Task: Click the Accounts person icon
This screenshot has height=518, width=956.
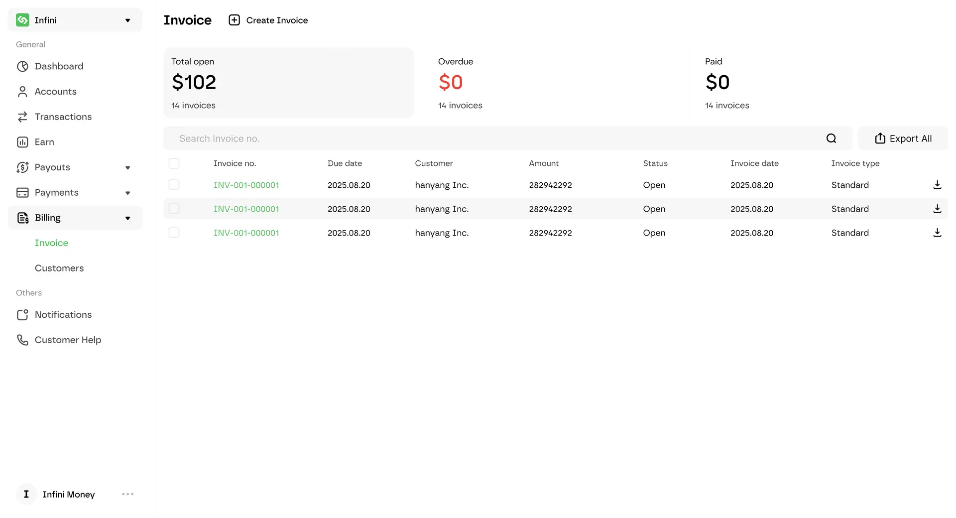Action: [22, 92]
